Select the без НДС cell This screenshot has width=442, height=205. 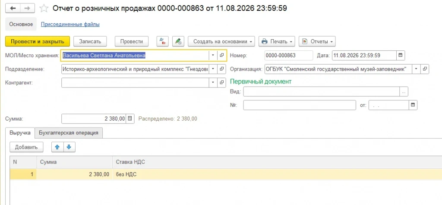pyautogui.click(x=278, y=174)
